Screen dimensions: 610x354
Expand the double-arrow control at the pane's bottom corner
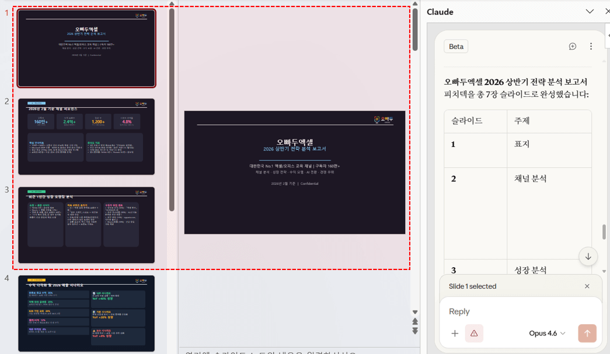(416, 330)
